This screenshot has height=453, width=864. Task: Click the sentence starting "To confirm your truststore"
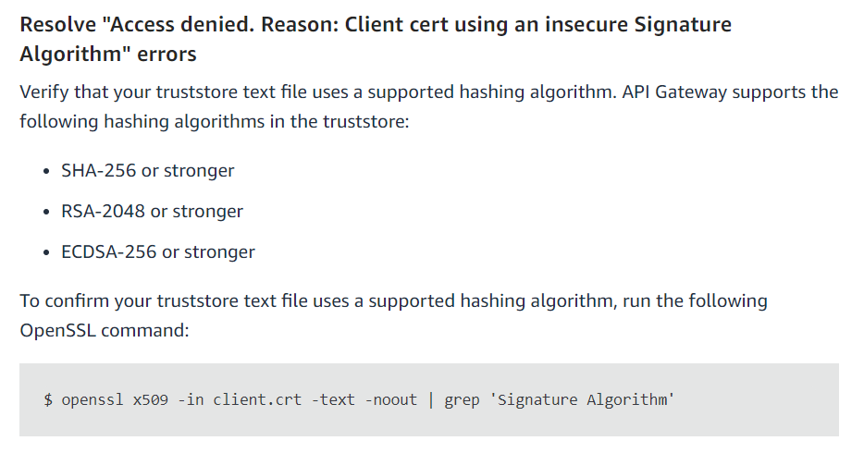(x=393, y=301)
